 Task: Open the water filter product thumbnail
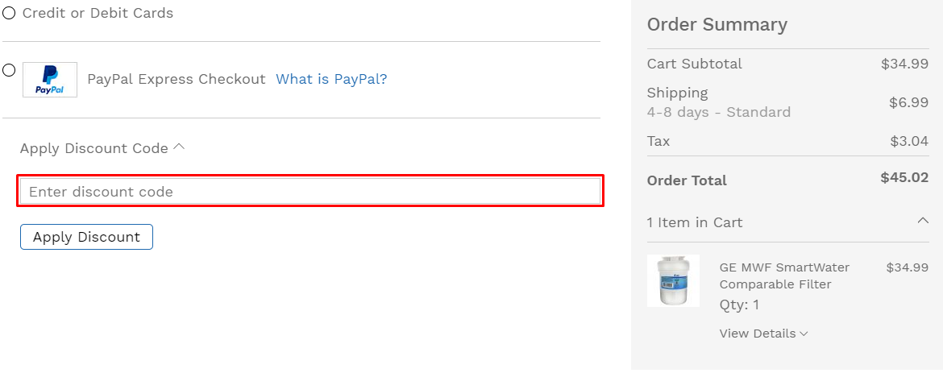click(673, 281)
